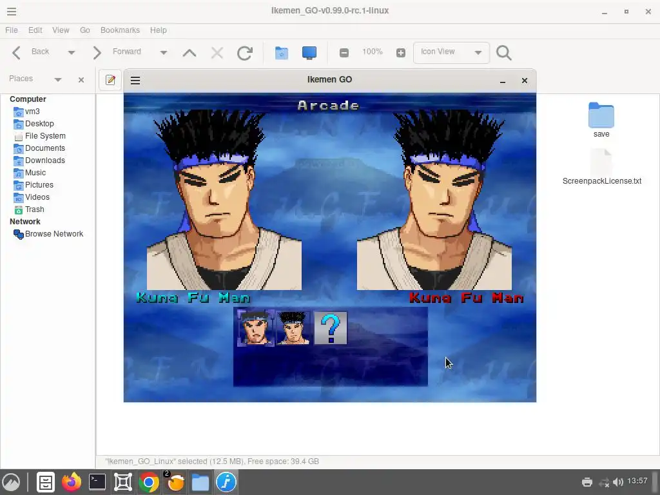Open the File menu
This screenshot has height=495, width=660.
(x=12, y=30)
